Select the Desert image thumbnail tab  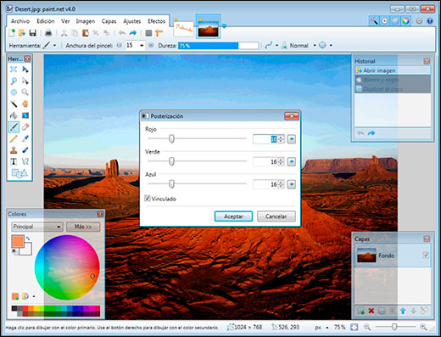[x=209, y=28]
